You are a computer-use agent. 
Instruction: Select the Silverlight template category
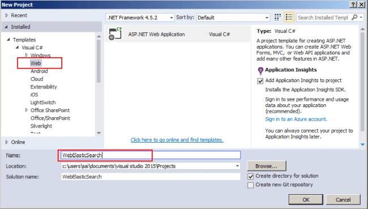pyautogui.click(x=41, y=126)
